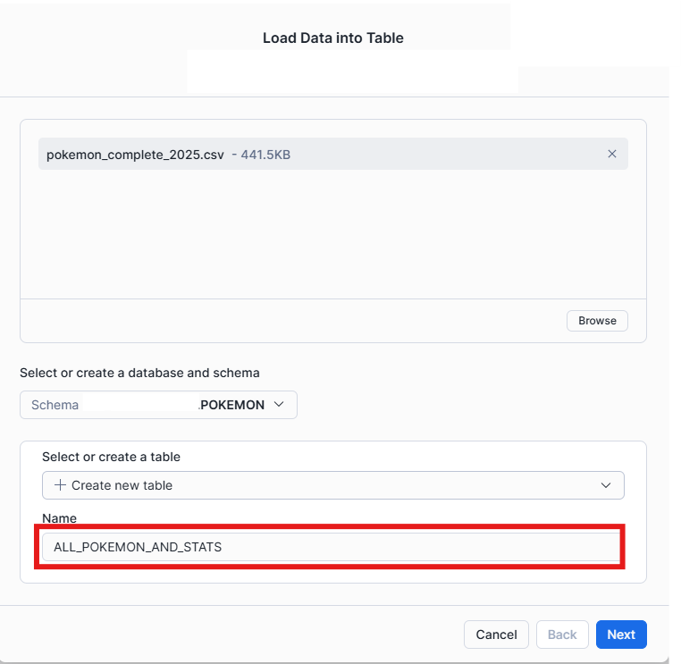Click the Schema placeholder text
681x664 pixels.
55,405
